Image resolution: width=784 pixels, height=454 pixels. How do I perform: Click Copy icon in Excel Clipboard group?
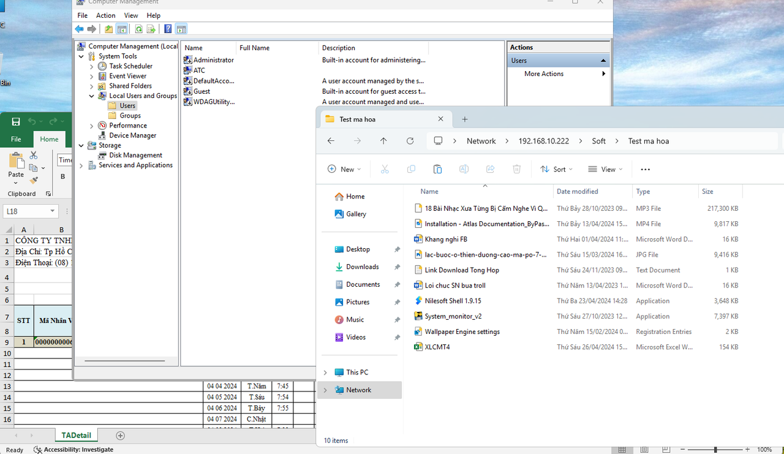[x=34, y=168]
